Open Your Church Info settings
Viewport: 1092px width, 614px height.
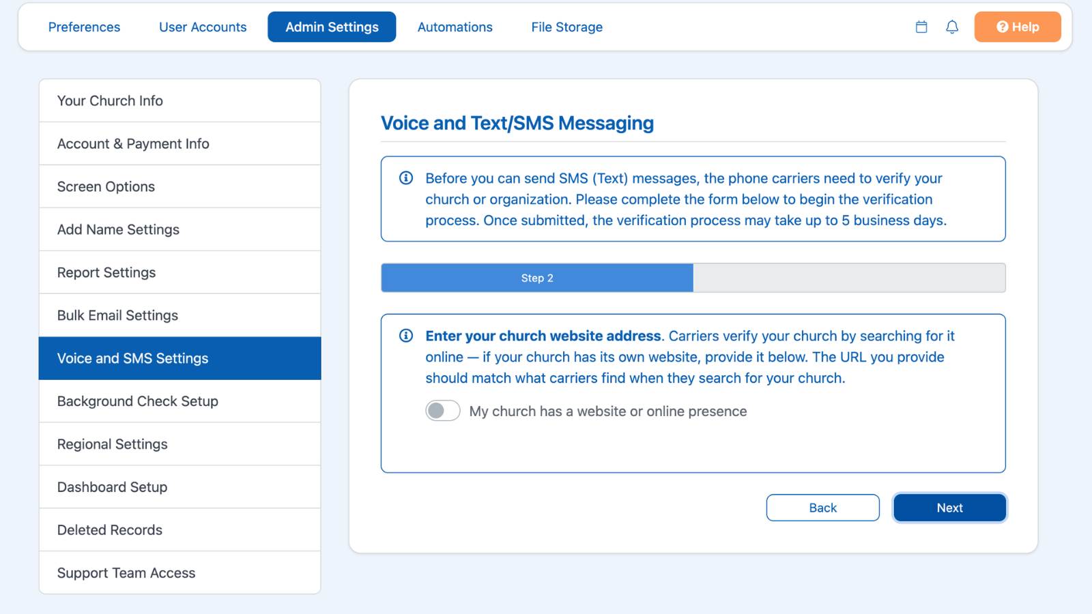(179, 101)
